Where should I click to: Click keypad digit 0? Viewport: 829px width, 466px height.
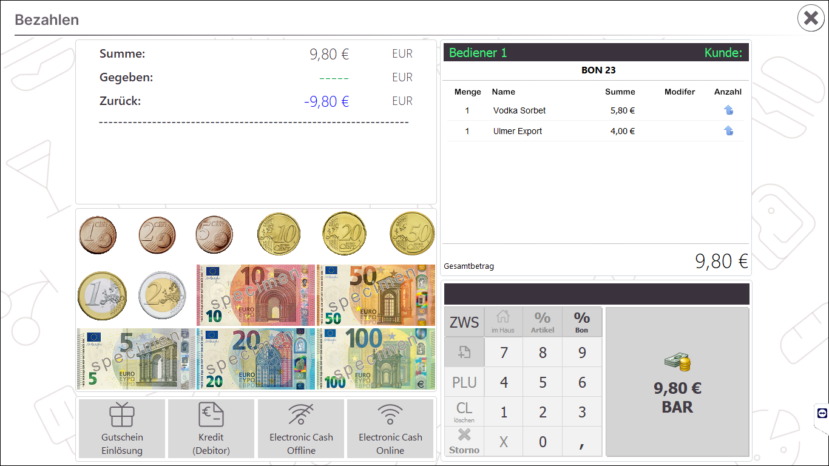pos(543,442)
